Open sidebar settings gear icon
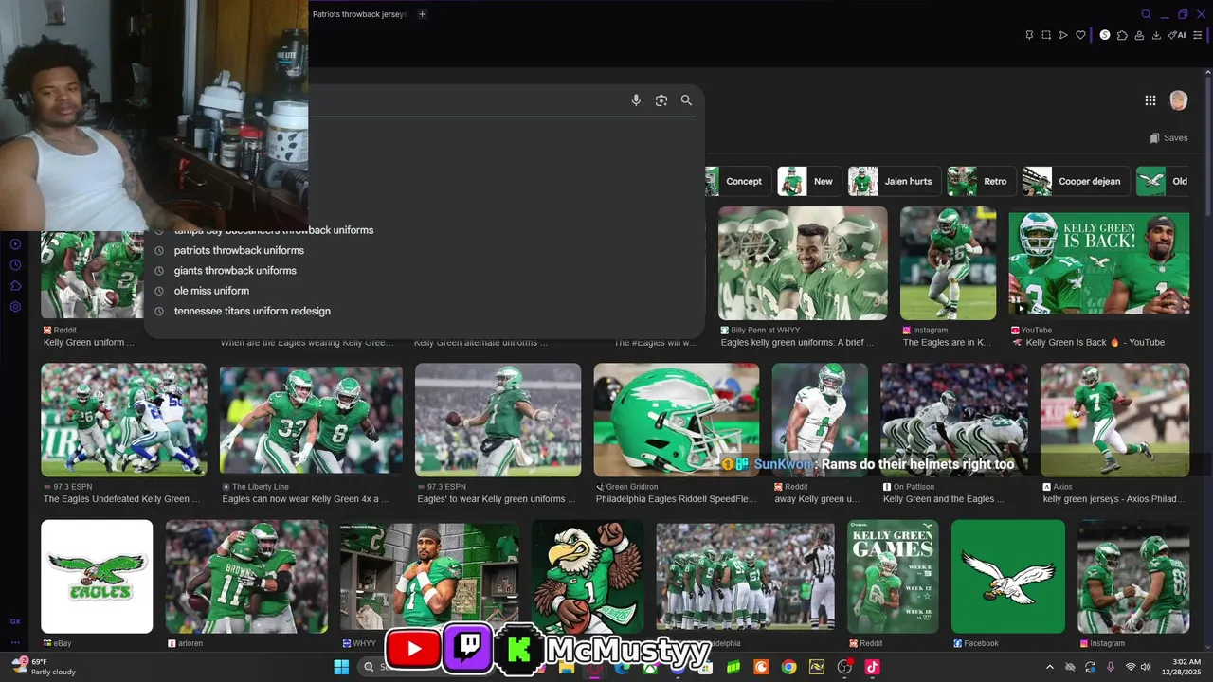Screen dimensions: 1213x682 click(15, 307)
